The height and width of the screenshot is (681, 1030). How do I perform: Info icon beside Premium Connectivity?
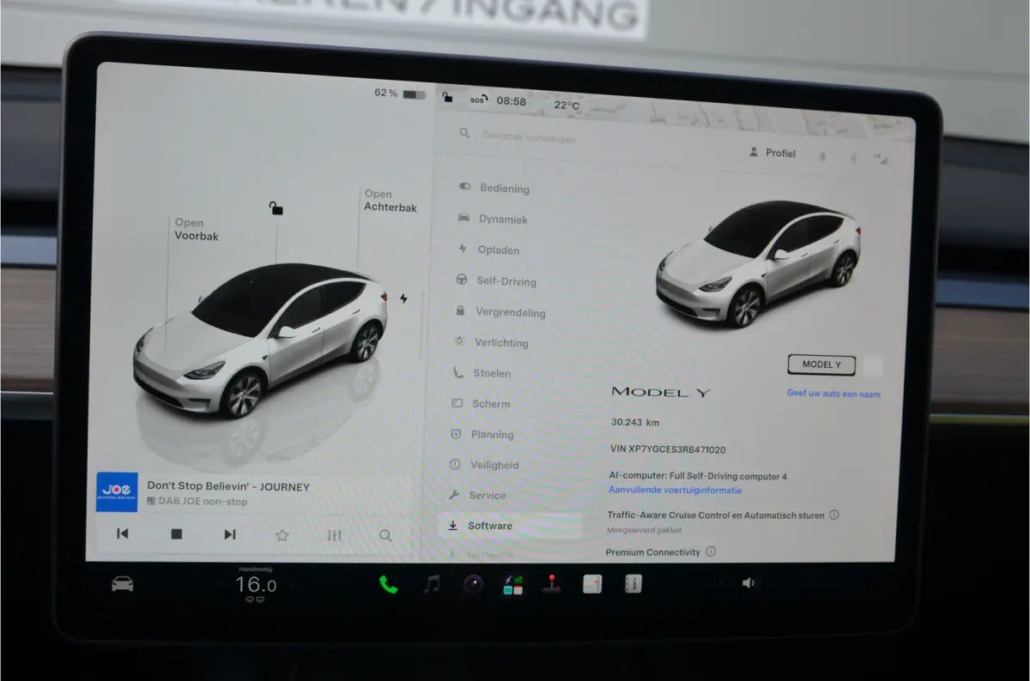tap(711, 551)
